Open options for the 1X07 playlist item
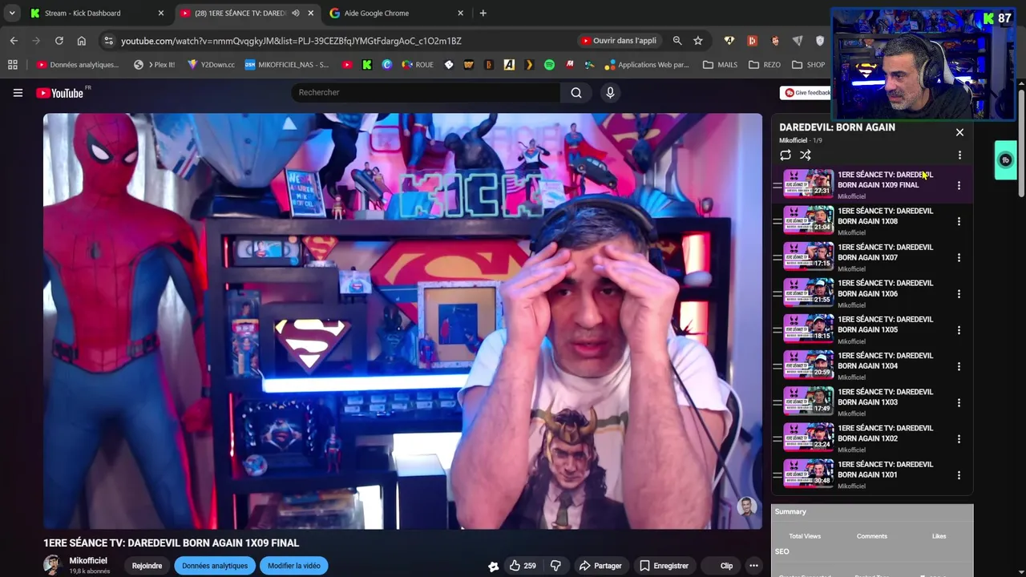 tap(959, 258)
